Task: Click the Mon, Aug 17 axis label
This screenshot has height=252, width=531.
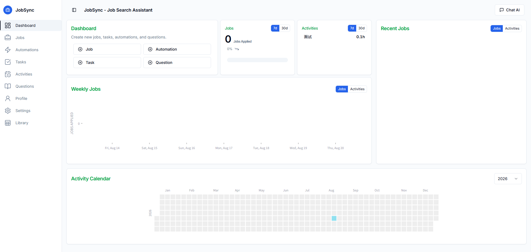Action: pyautogui.click(x=224, y=148)
